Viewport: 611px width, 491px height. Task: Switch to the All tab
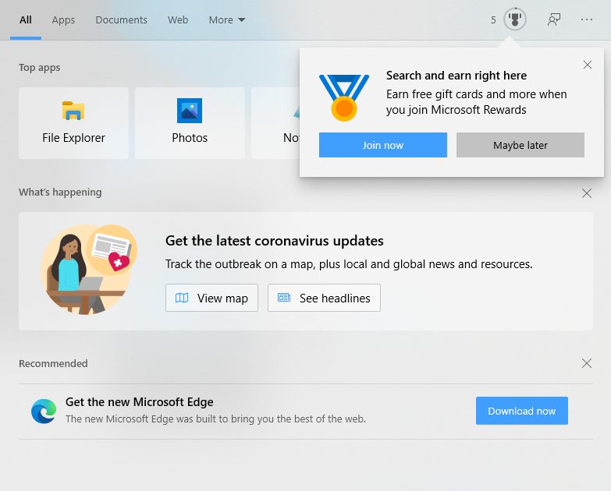pyautogui.click(x=26, y=19)
